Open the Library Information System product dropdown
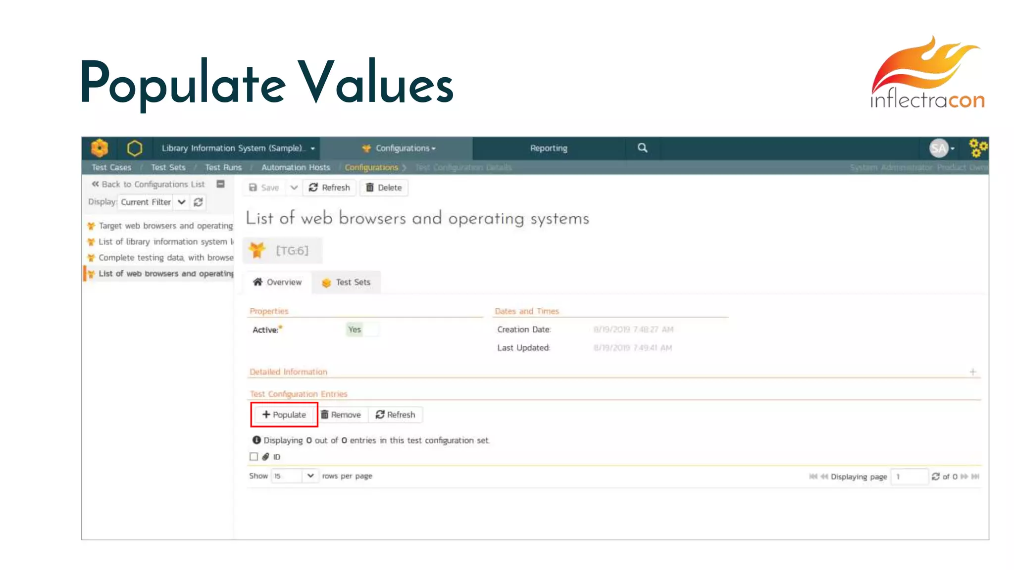The image size is (1014, 570). [x=238, y=148]
